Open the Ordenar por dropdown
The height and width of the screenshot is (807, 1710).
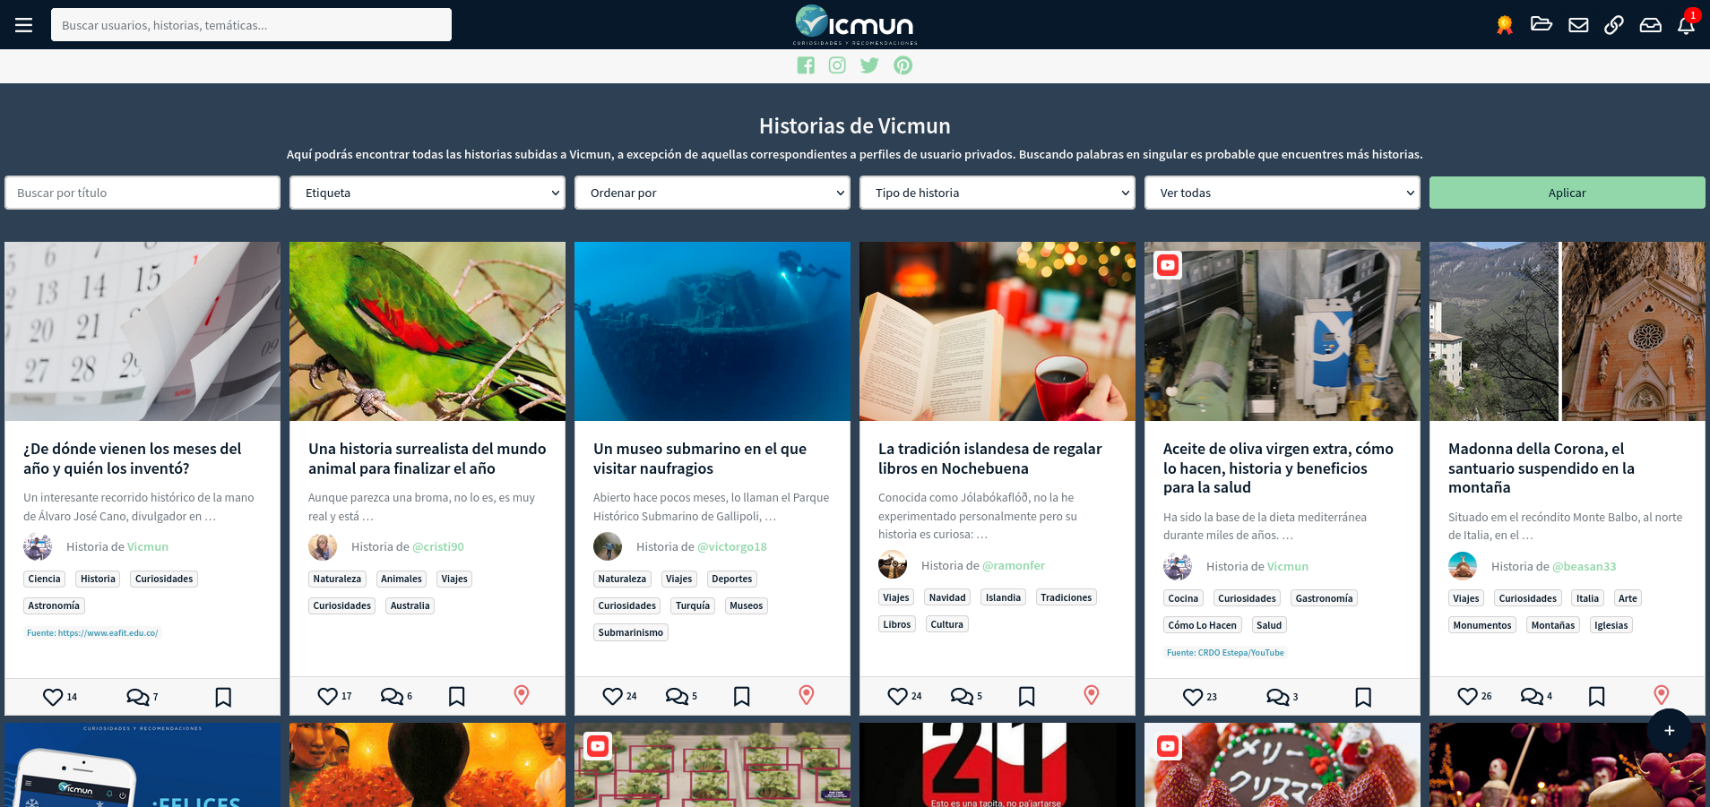point(712,193)
